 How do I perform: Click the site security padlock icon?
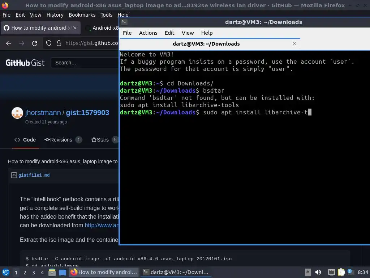59,43
